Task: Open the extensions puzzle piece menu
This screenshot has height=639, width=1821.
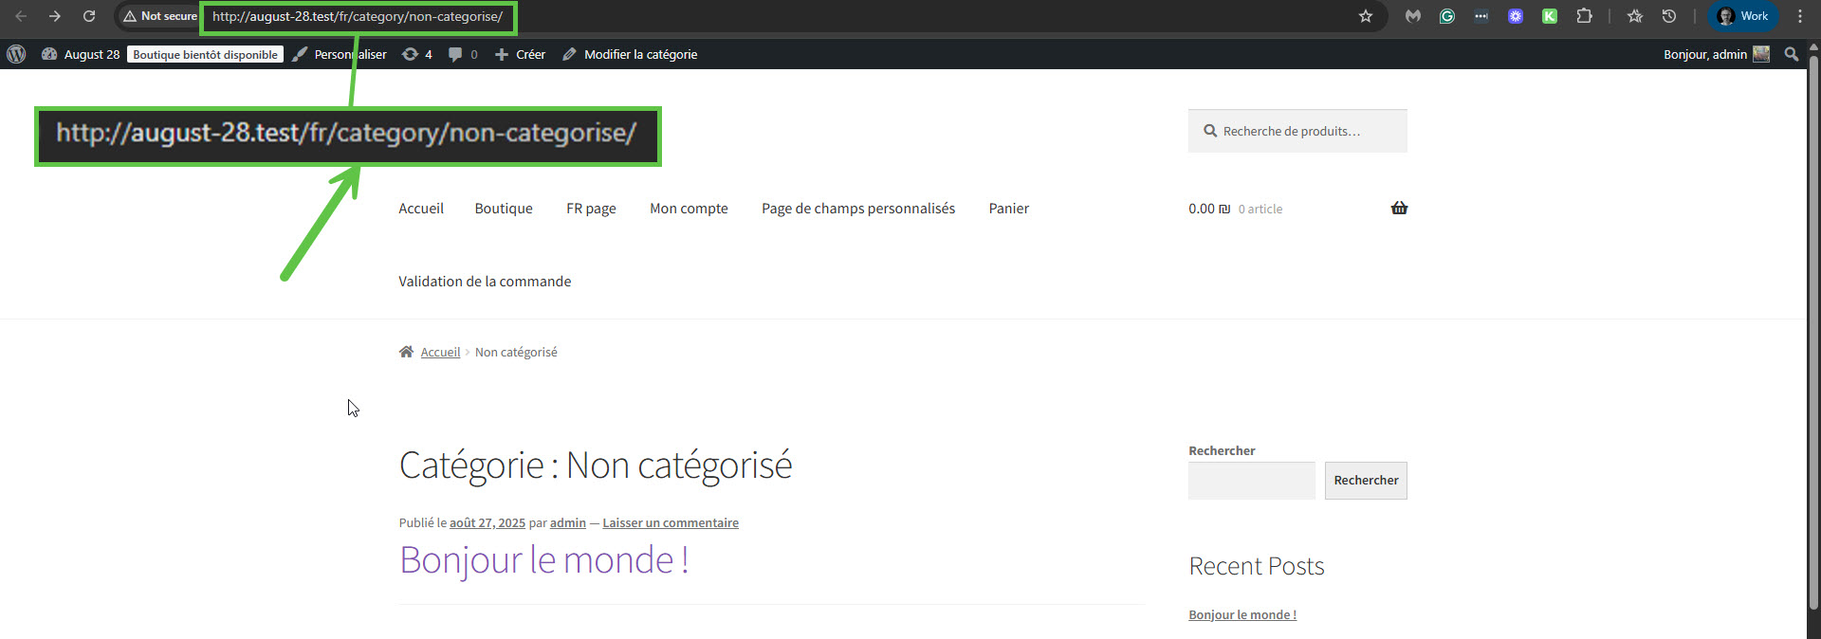Action: tap(1584, 16)
